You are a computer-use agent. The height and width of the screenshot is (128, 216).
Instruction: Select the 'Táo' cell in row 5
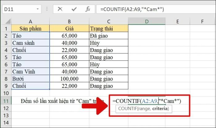click(31, 57)
